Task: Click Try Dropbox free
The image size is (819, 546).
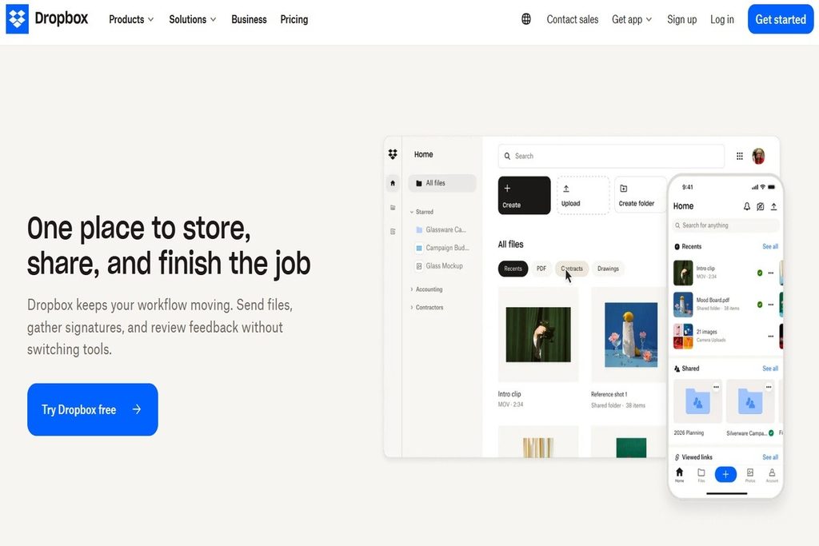Action: pyautogui.click(x=93, y=409)
